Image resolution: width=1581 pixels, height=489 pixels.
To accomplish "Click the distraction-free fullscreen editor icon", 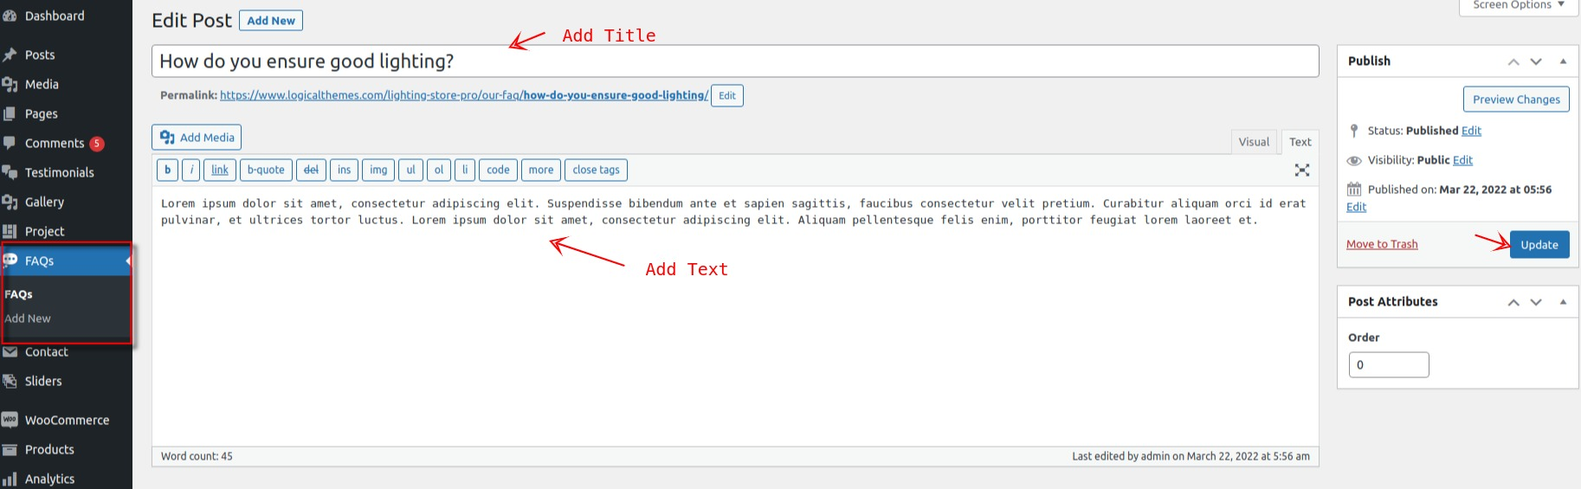I will coord(1301,171).
